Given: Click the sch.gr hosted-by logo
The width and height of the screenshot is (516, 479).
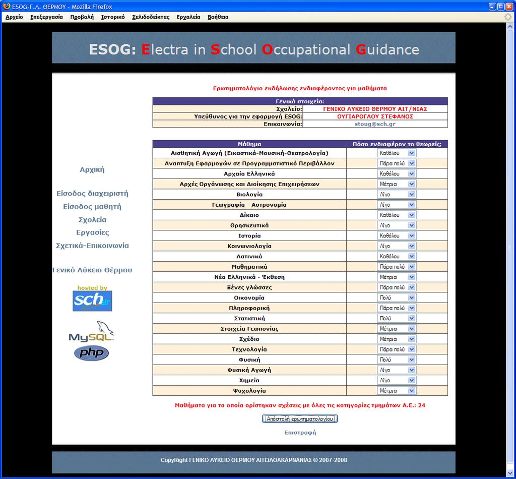Looking at the screenshot, I should click(x=92, y=301).
